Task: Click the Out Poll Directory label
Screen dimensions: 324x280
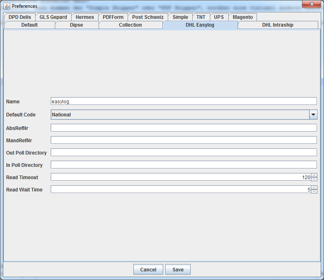Action: click(26, 153)
